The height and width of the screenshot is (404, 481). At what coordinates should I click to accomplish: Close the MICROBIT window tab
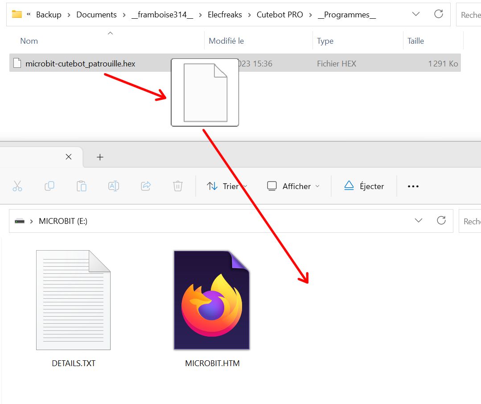[69, 157]
